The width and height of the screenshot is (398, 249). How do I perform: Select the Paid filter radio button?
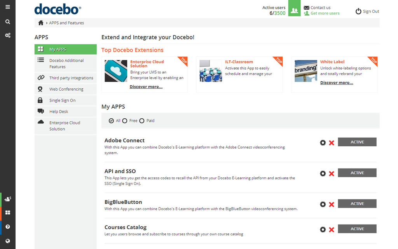click(x=142, y=121)
